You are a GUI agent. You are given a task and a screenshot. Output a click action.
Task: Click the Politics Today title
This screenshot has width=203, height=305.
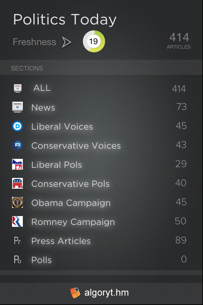click(x=65, y=20)
